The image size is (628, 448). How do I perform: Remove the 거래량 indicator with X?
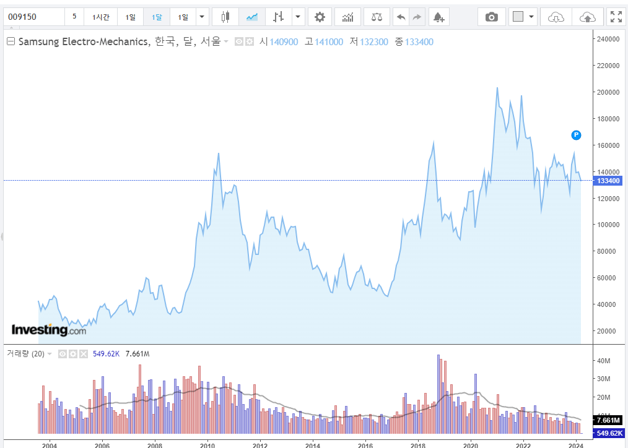(x=84, y=354)
